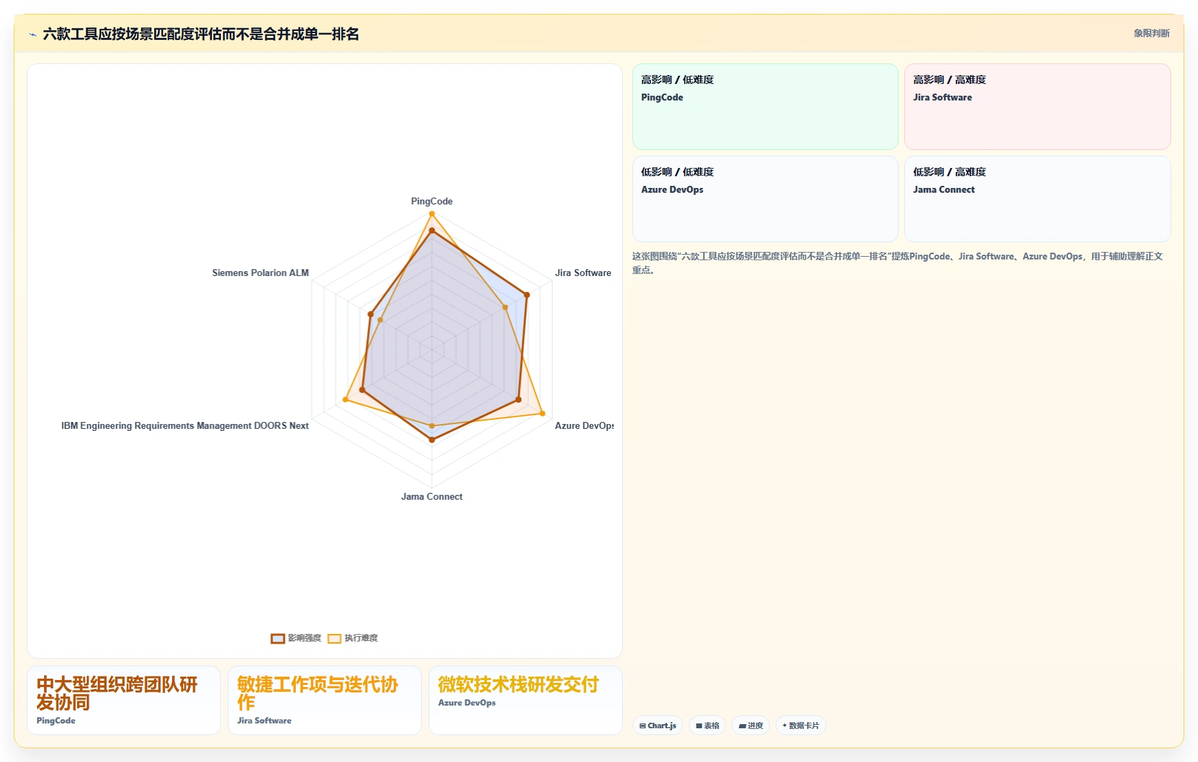Select the IBM Engineering Requirements Management DOORS Next label

pos(185,425)
